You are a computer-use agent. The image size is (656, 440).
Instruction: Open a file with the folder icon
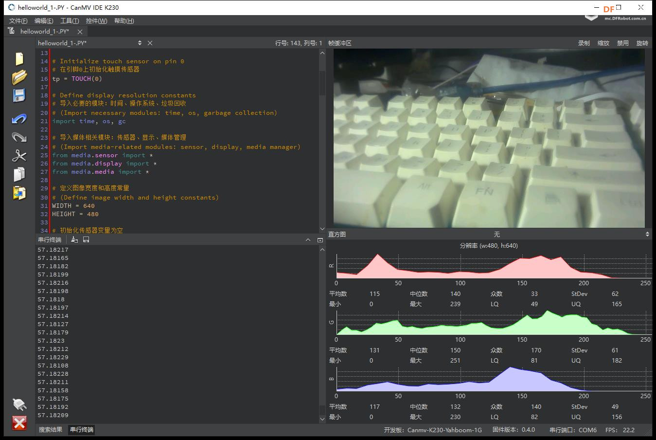19,77
